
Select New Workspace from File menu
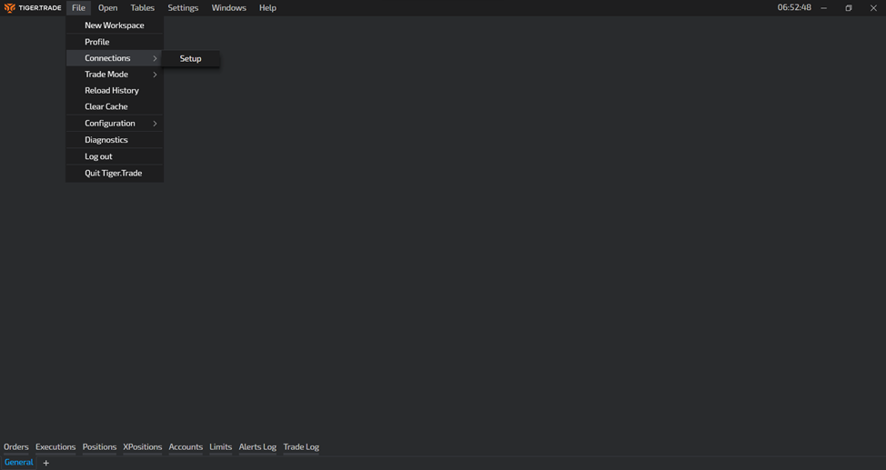pos(115,25)
